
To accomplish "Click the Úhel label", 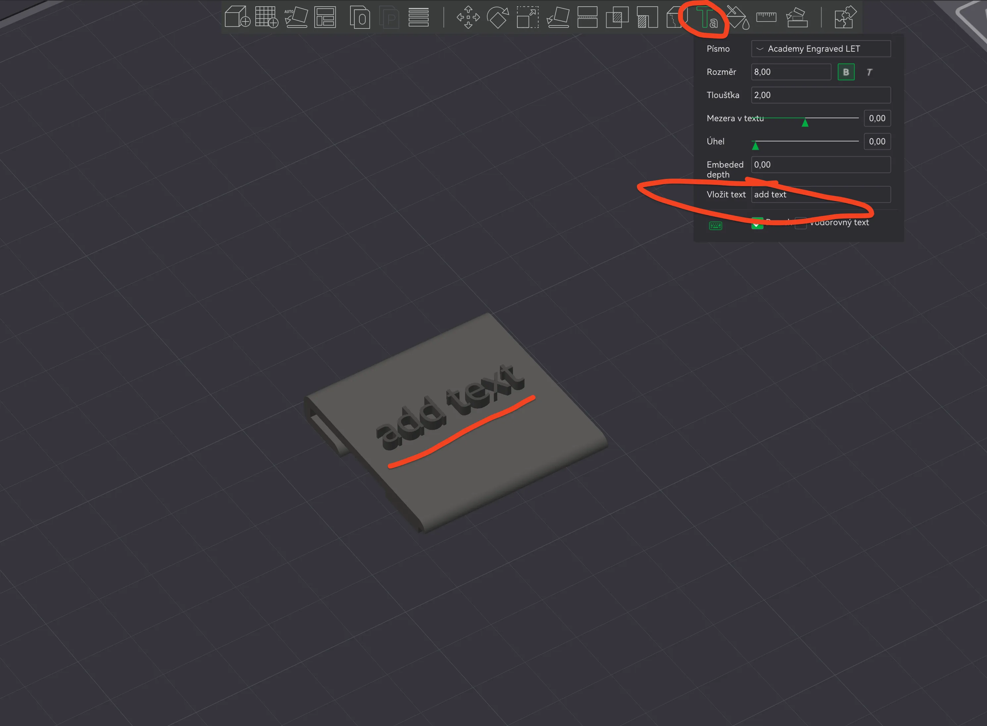I will pos(715,141).
